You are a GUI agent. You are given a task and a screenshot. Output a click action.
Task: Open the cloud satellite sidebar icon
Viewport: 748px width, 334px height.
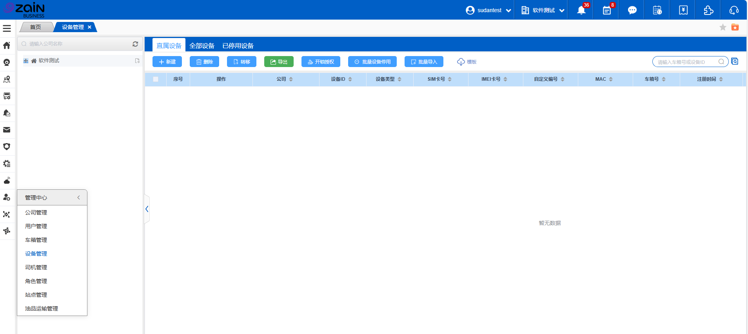pyautogui.click(x=7, y=180)
